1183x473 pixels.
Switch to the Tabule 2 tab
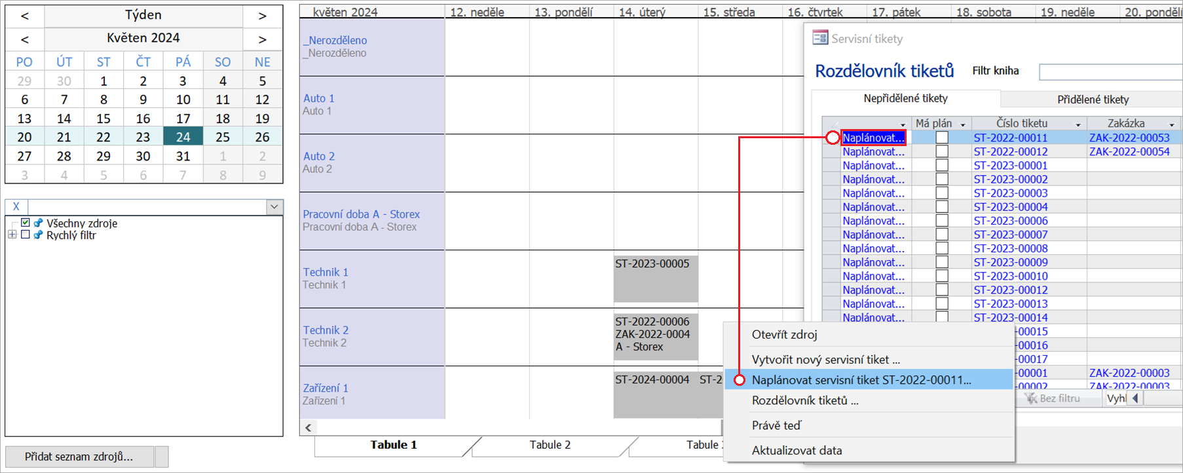(550, 445)
